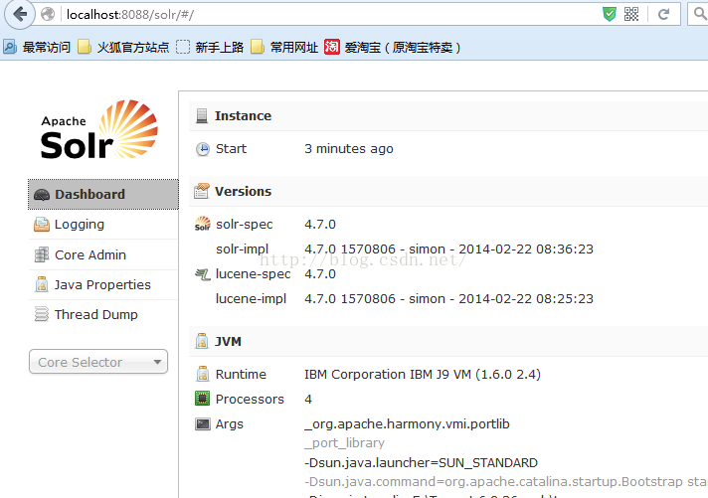
Task: Click the search magnifier icon
Action: [699, 15]
